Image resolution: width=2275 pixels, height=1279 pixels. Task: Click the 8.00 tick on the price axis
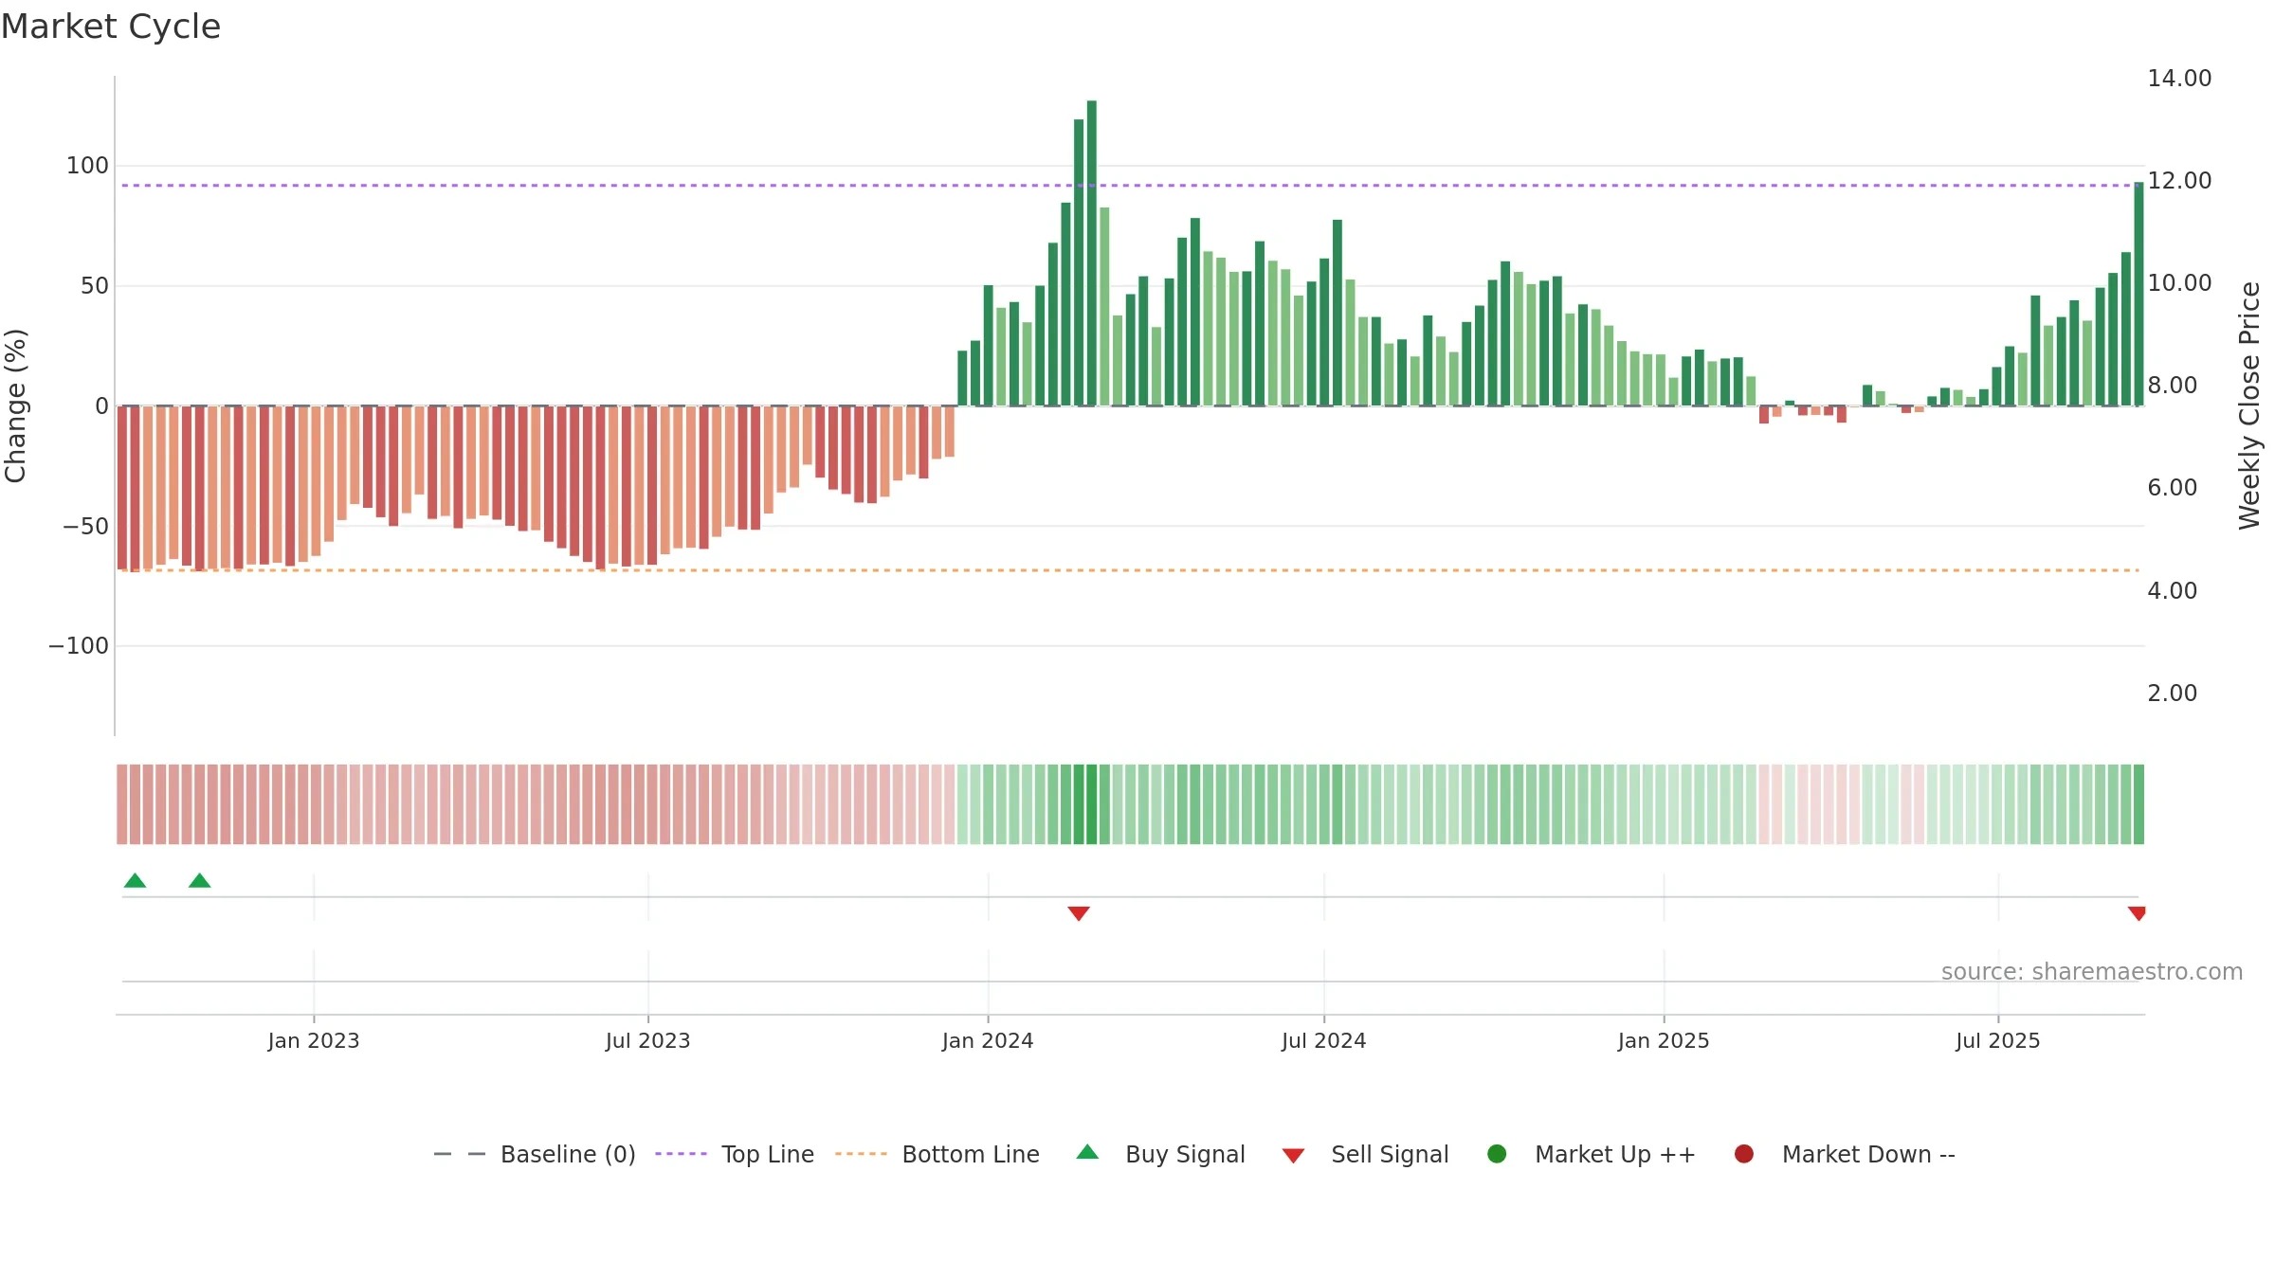point(2172,385)
